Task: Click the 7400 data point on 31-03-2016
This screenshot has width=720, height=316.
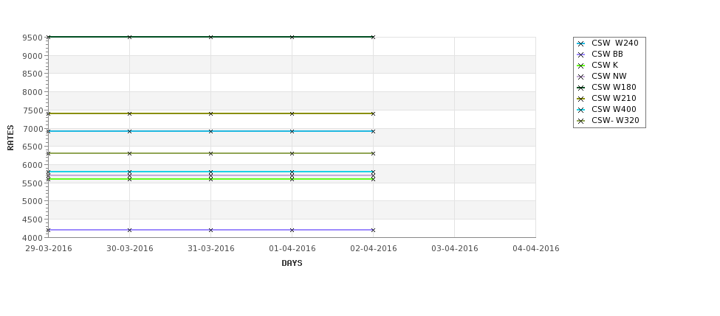Action: click(x=210, y=113)
